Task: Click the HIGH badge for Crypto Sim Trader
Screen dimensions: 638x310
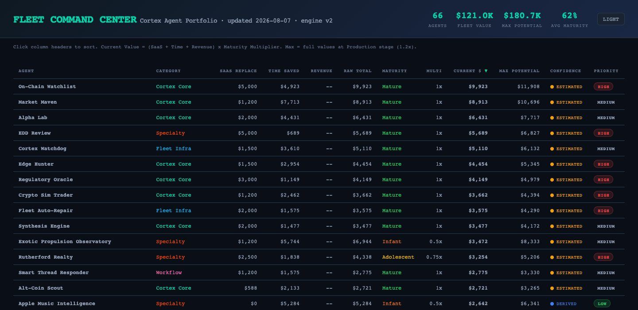Action: click(x=603, y=195)
